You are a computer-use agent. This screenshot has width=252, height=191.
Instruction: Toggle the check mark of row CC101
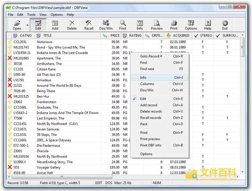(10, 69)
